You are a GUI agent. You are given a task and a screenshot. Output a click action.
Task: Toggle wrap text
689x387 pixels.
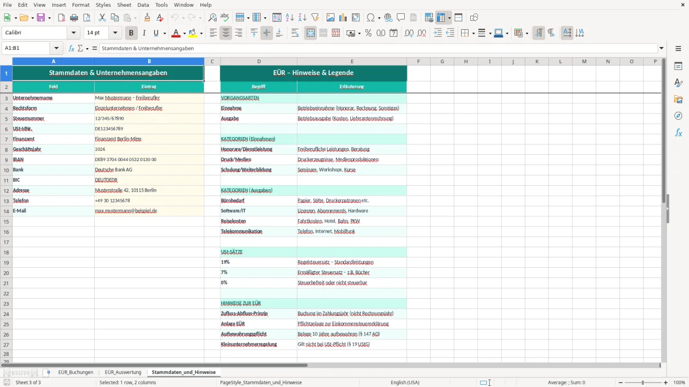(295, 33)
